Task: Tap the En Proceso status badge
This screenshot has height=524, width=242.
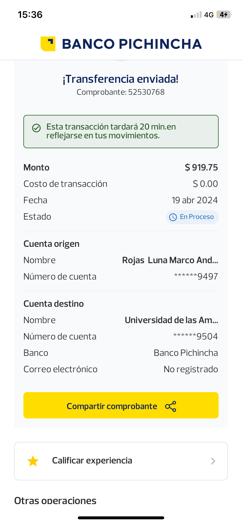Action: point(192,217)
